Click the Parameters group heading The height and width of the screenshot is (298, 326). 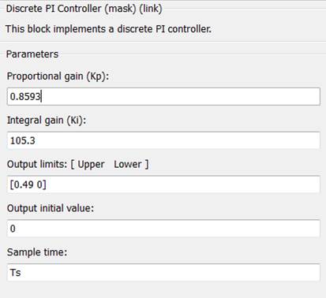pyautogui.click(x=32, y=54)
